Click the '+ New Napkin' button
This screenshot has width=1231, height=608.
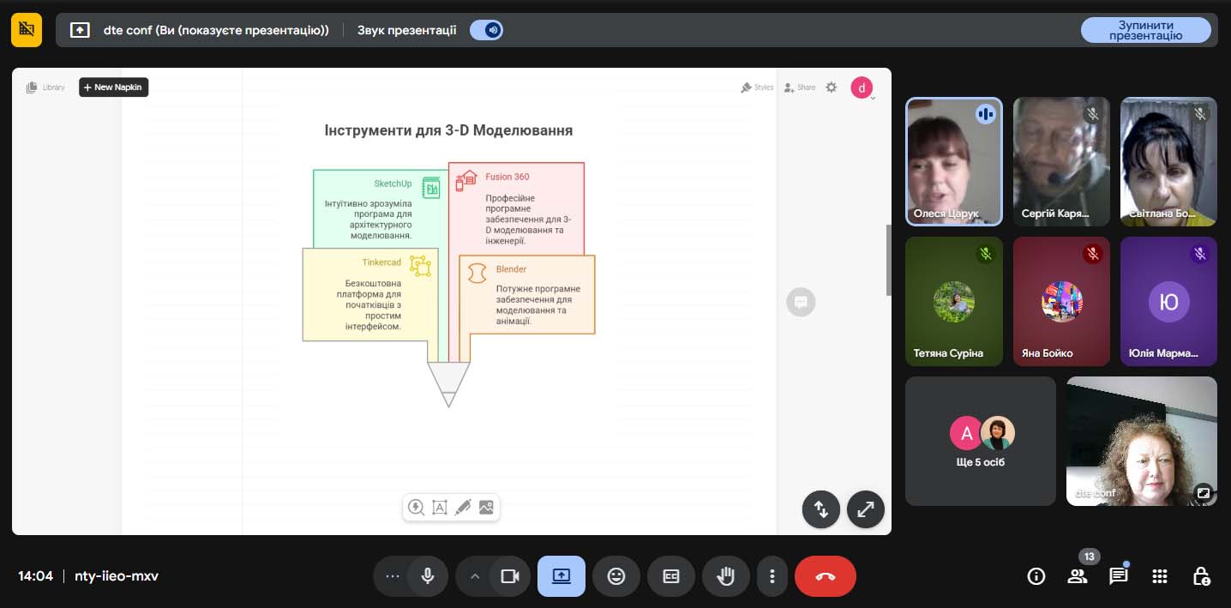coord(113,87)
